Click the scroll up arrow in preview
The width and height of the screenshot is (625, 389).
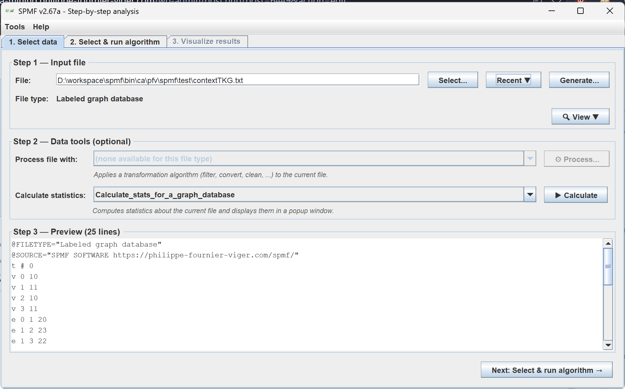coord(608,243)
